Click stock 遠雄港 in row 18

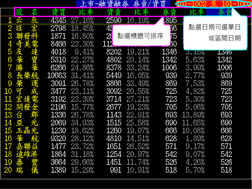(27, 154)
